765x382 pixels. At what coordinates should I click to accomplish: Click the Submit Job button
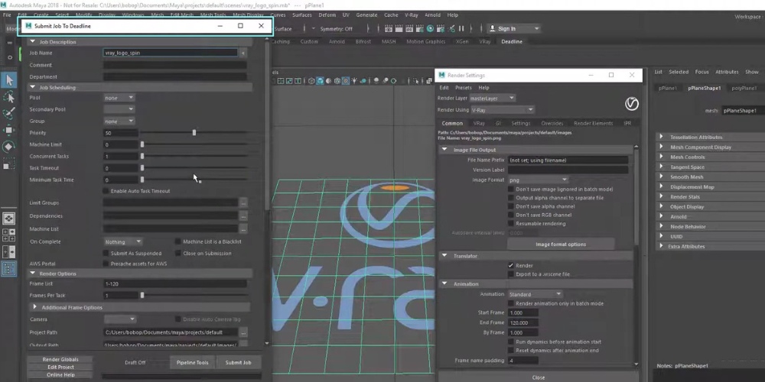coord(239,363)
